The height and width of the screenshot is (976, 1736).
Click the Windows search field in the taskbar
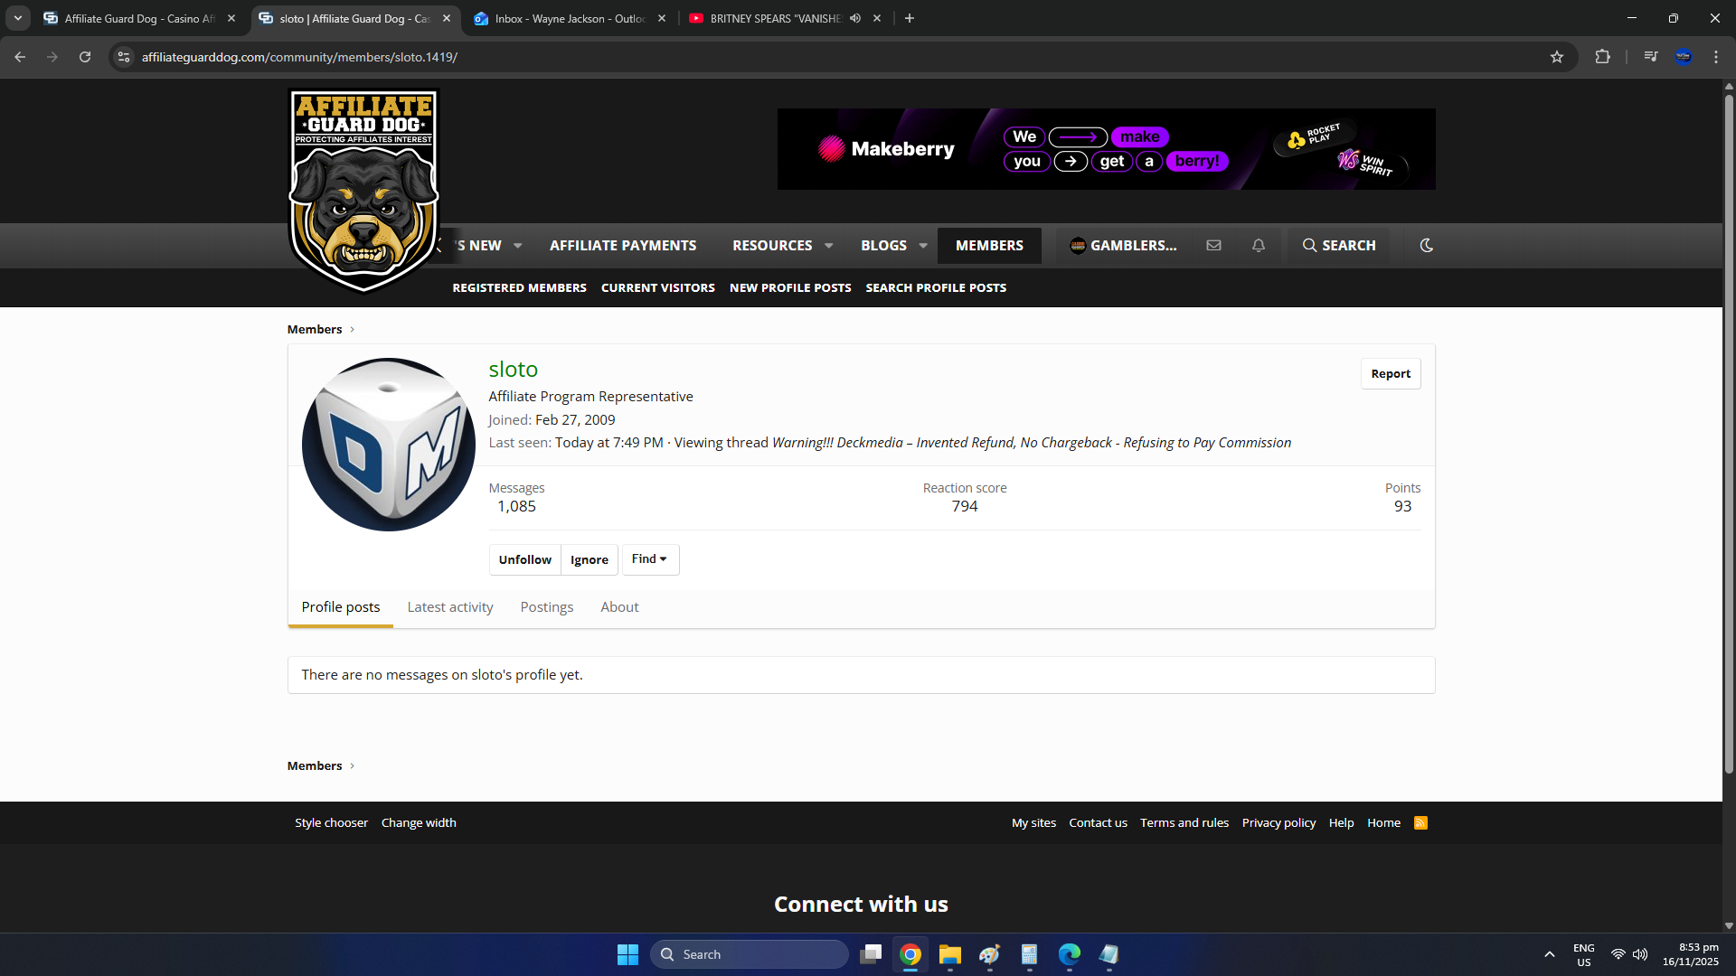750,953
